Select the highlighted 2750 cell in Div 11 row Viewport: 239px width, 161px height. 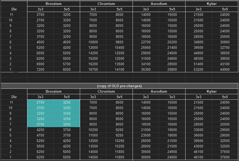pos(40,102)
